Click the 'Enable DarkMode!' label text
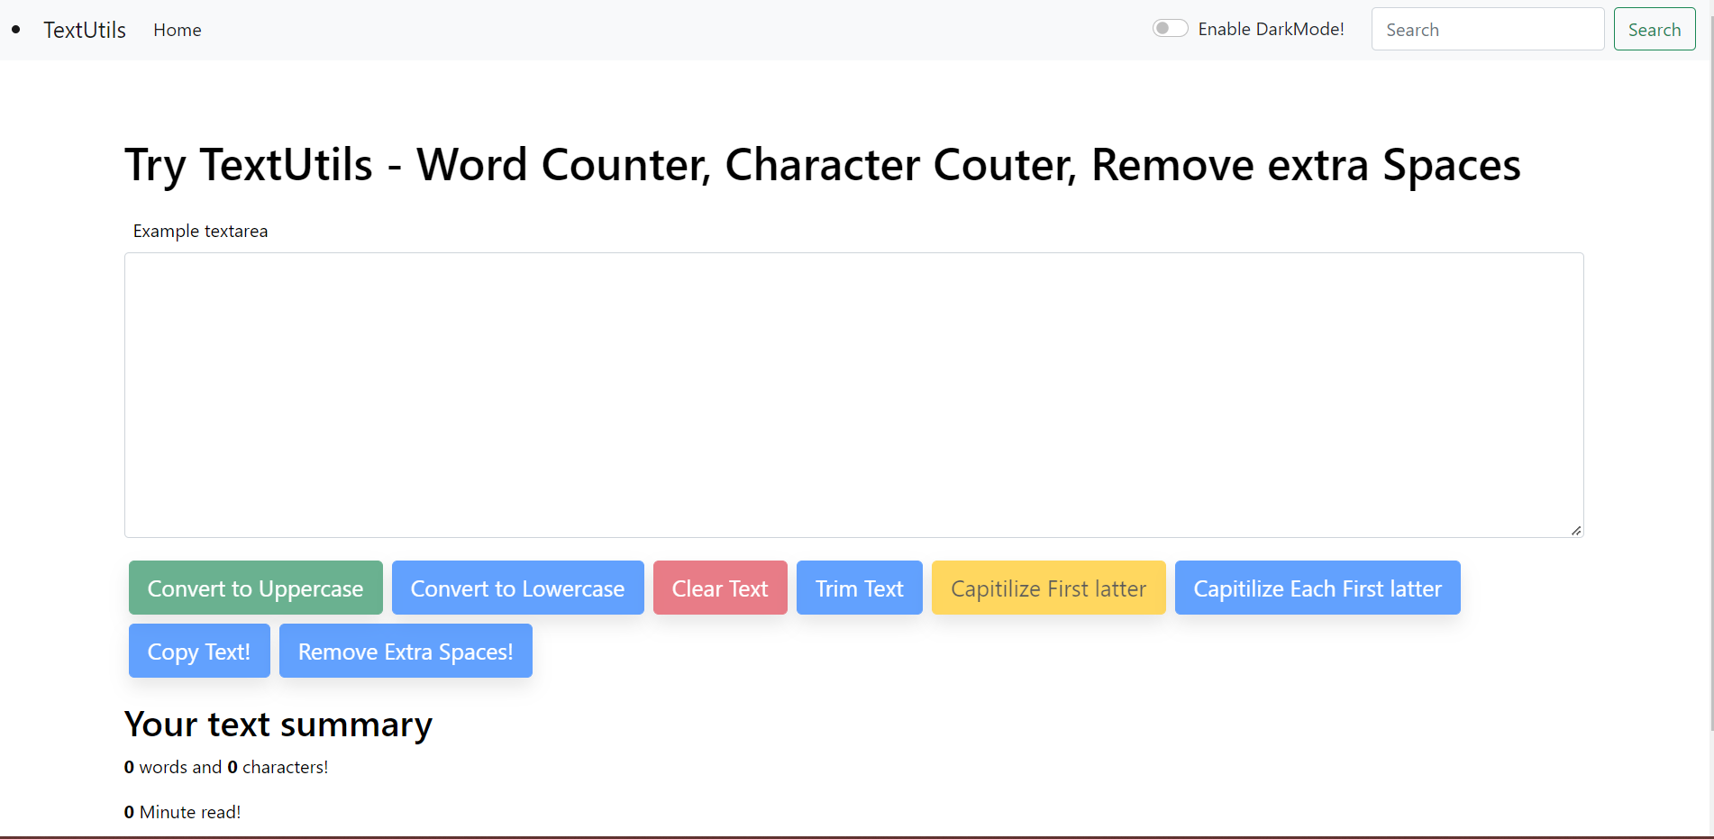The width and height of the screenshot is (1714, 839). pos(1271,30)
